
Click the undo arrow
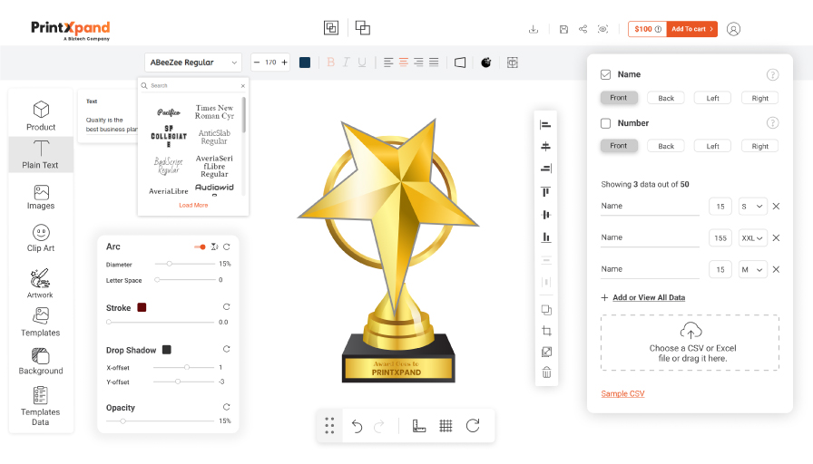(357, 426)
